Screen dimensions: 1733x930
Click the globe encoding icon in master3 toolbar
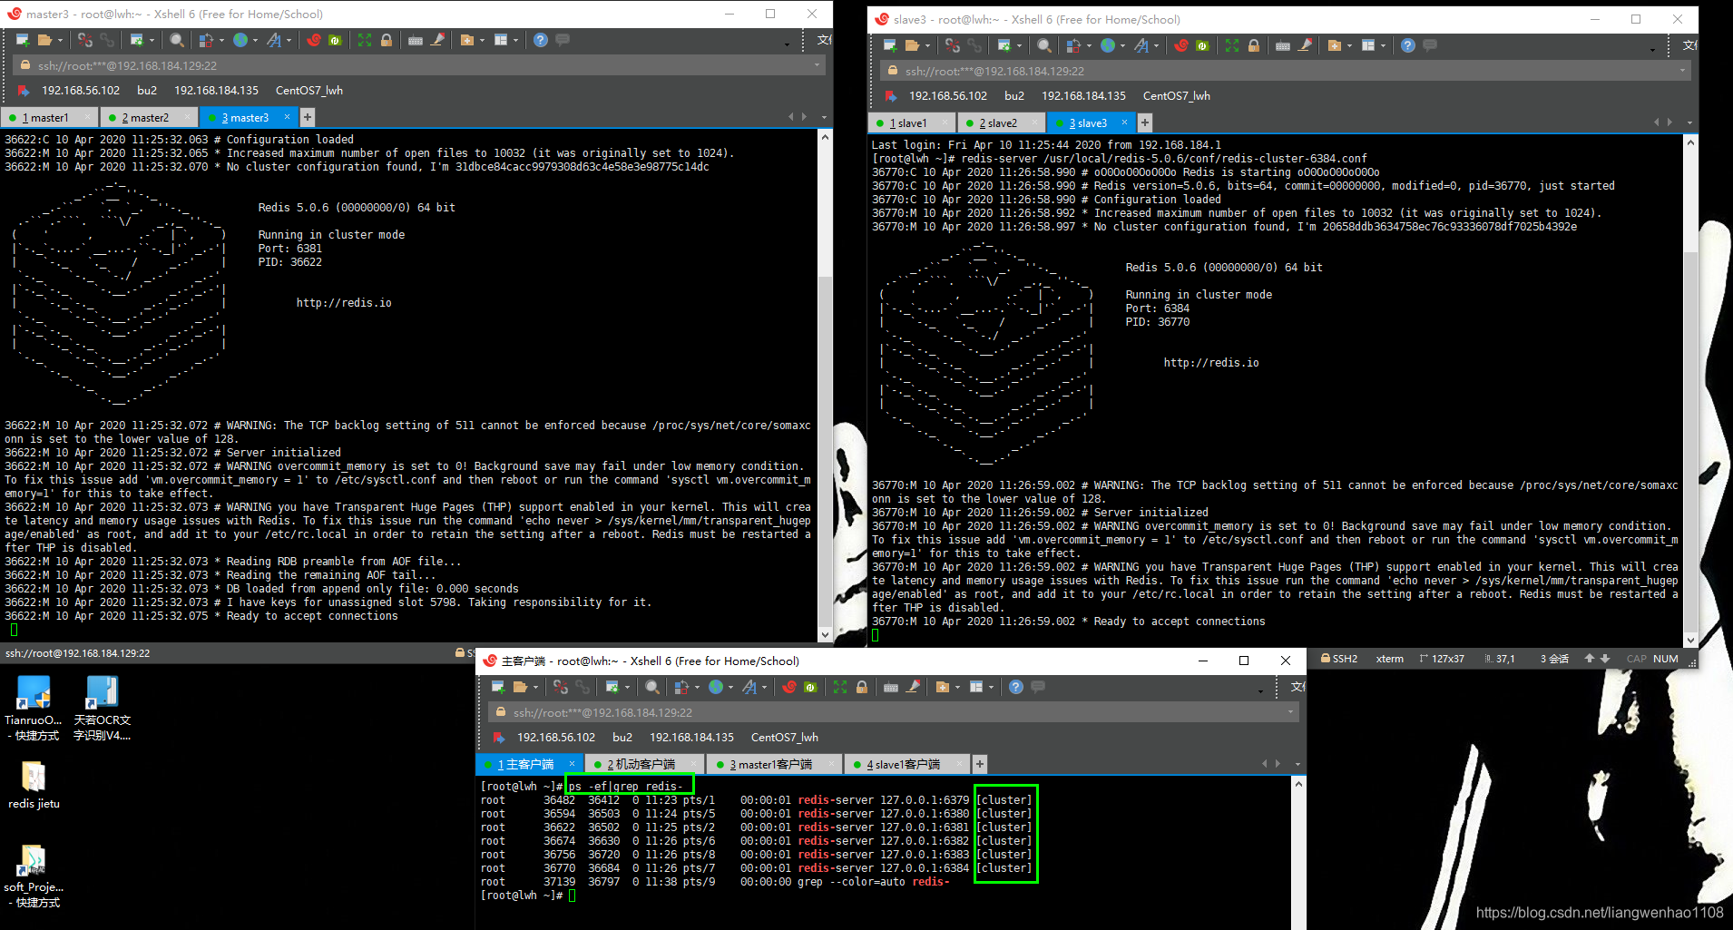(240, 40)
